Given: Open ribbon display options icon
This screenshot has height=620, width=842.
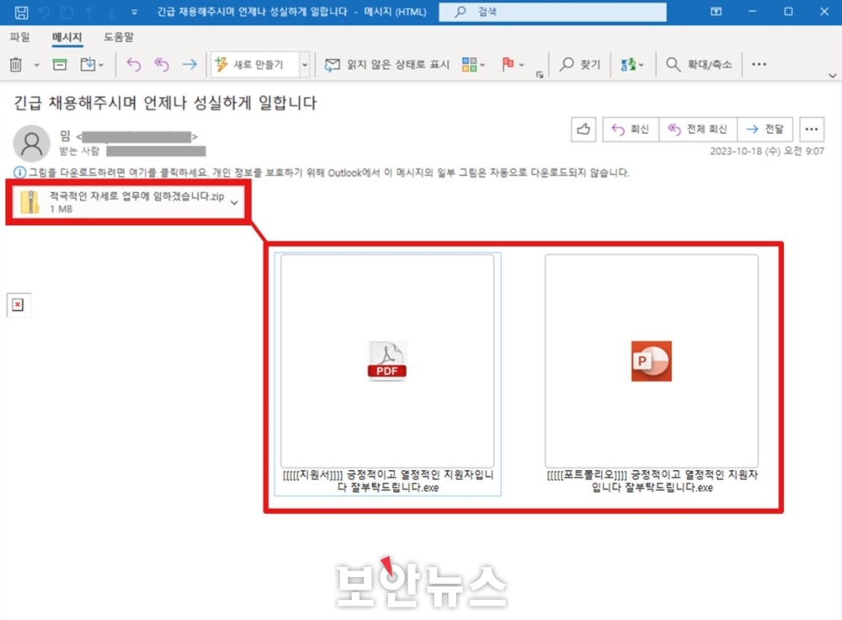Looking at the screenshot, I should pos(716,11).
